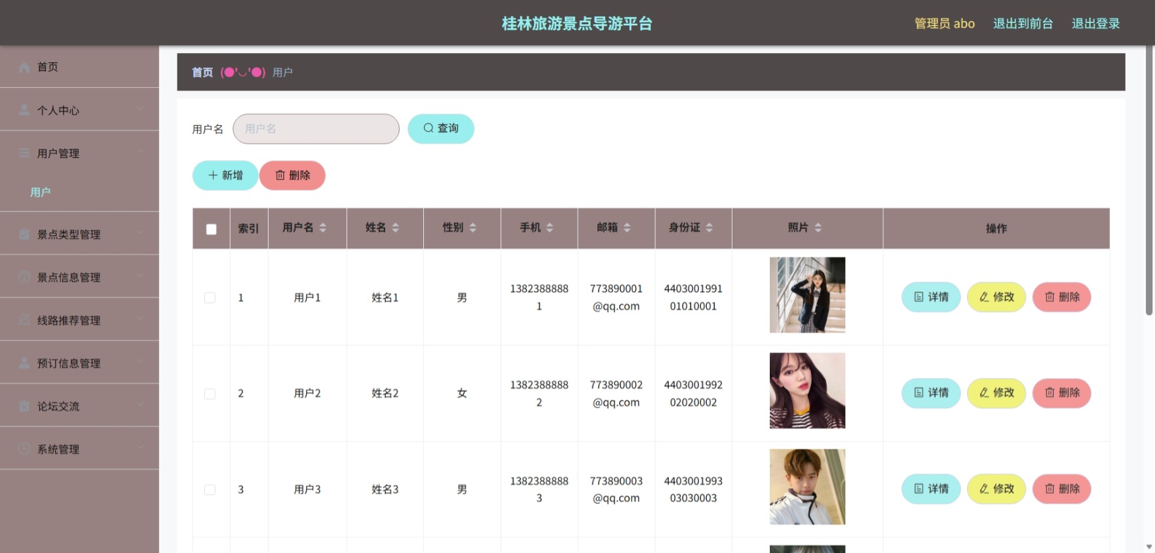Expand the 论坛交流 menu arrow

141,405
